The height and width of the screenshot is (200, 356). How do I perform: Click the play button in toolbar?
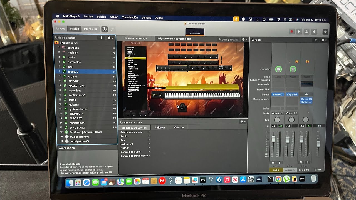click(x=299, y=32)
